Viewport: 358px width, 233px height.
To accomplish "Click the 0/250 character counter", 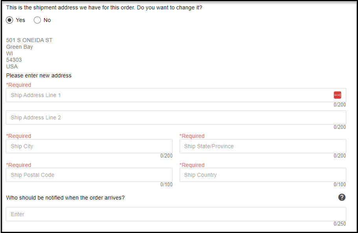I will pyautogui.click(x=340, y=224).
